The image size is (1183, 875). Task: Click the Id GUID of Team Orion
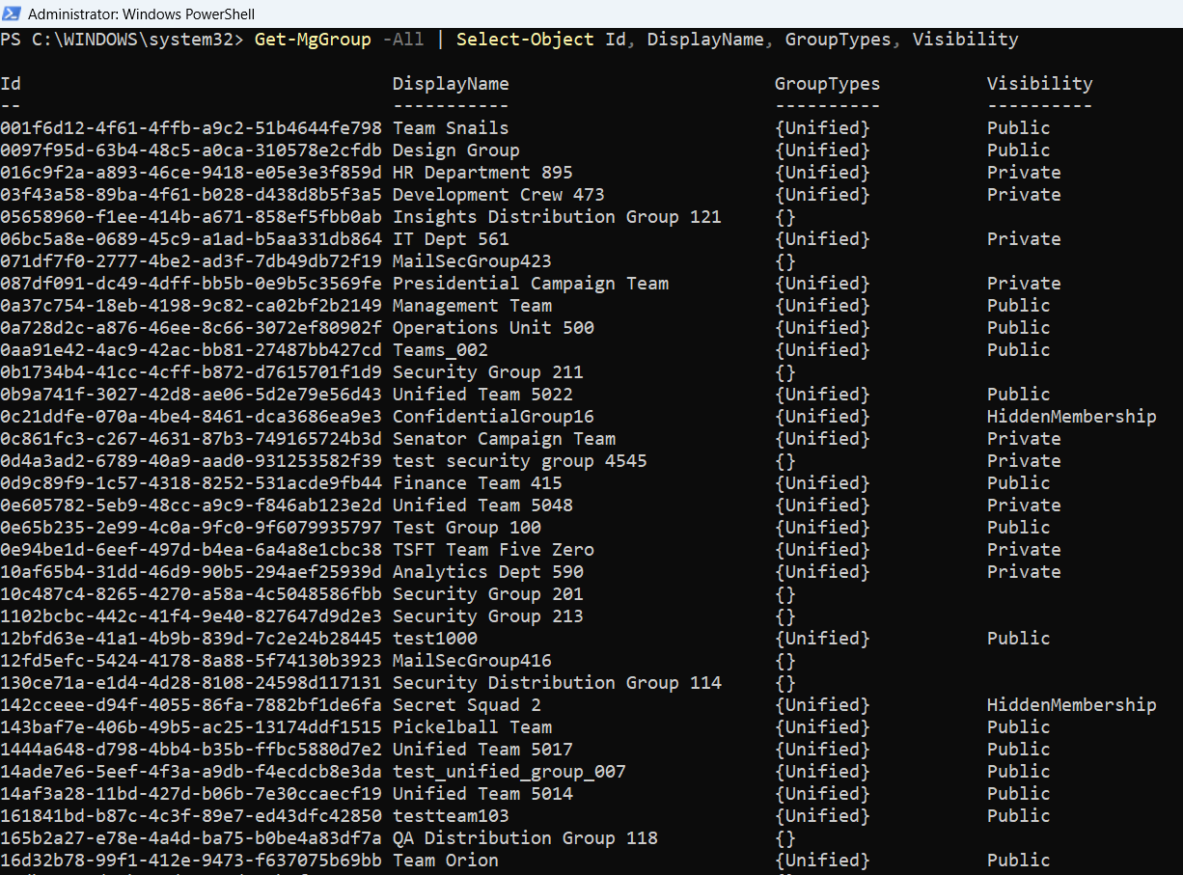191,861
